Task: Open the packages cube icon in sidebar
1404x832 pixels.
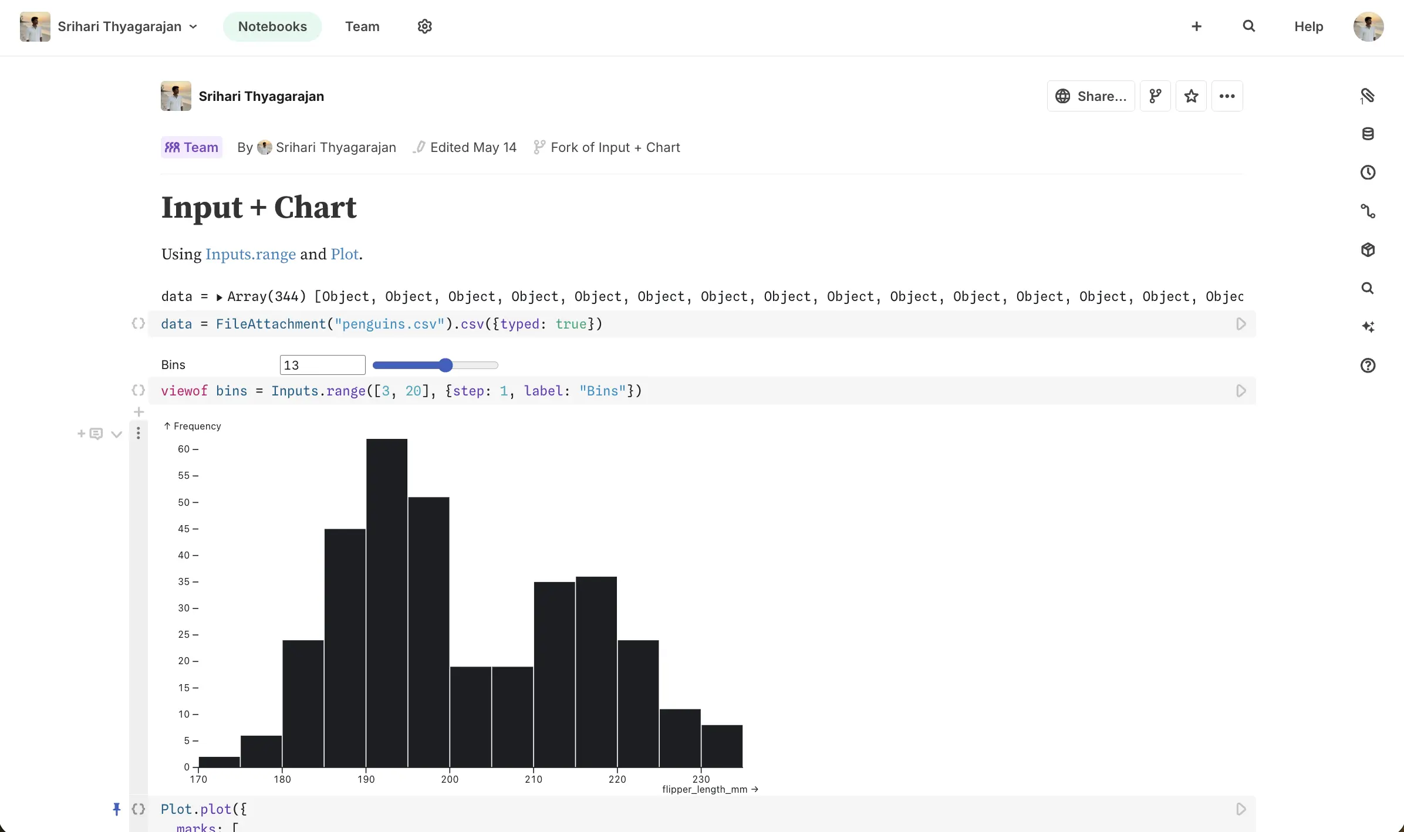Action: tap(1368, 250)
